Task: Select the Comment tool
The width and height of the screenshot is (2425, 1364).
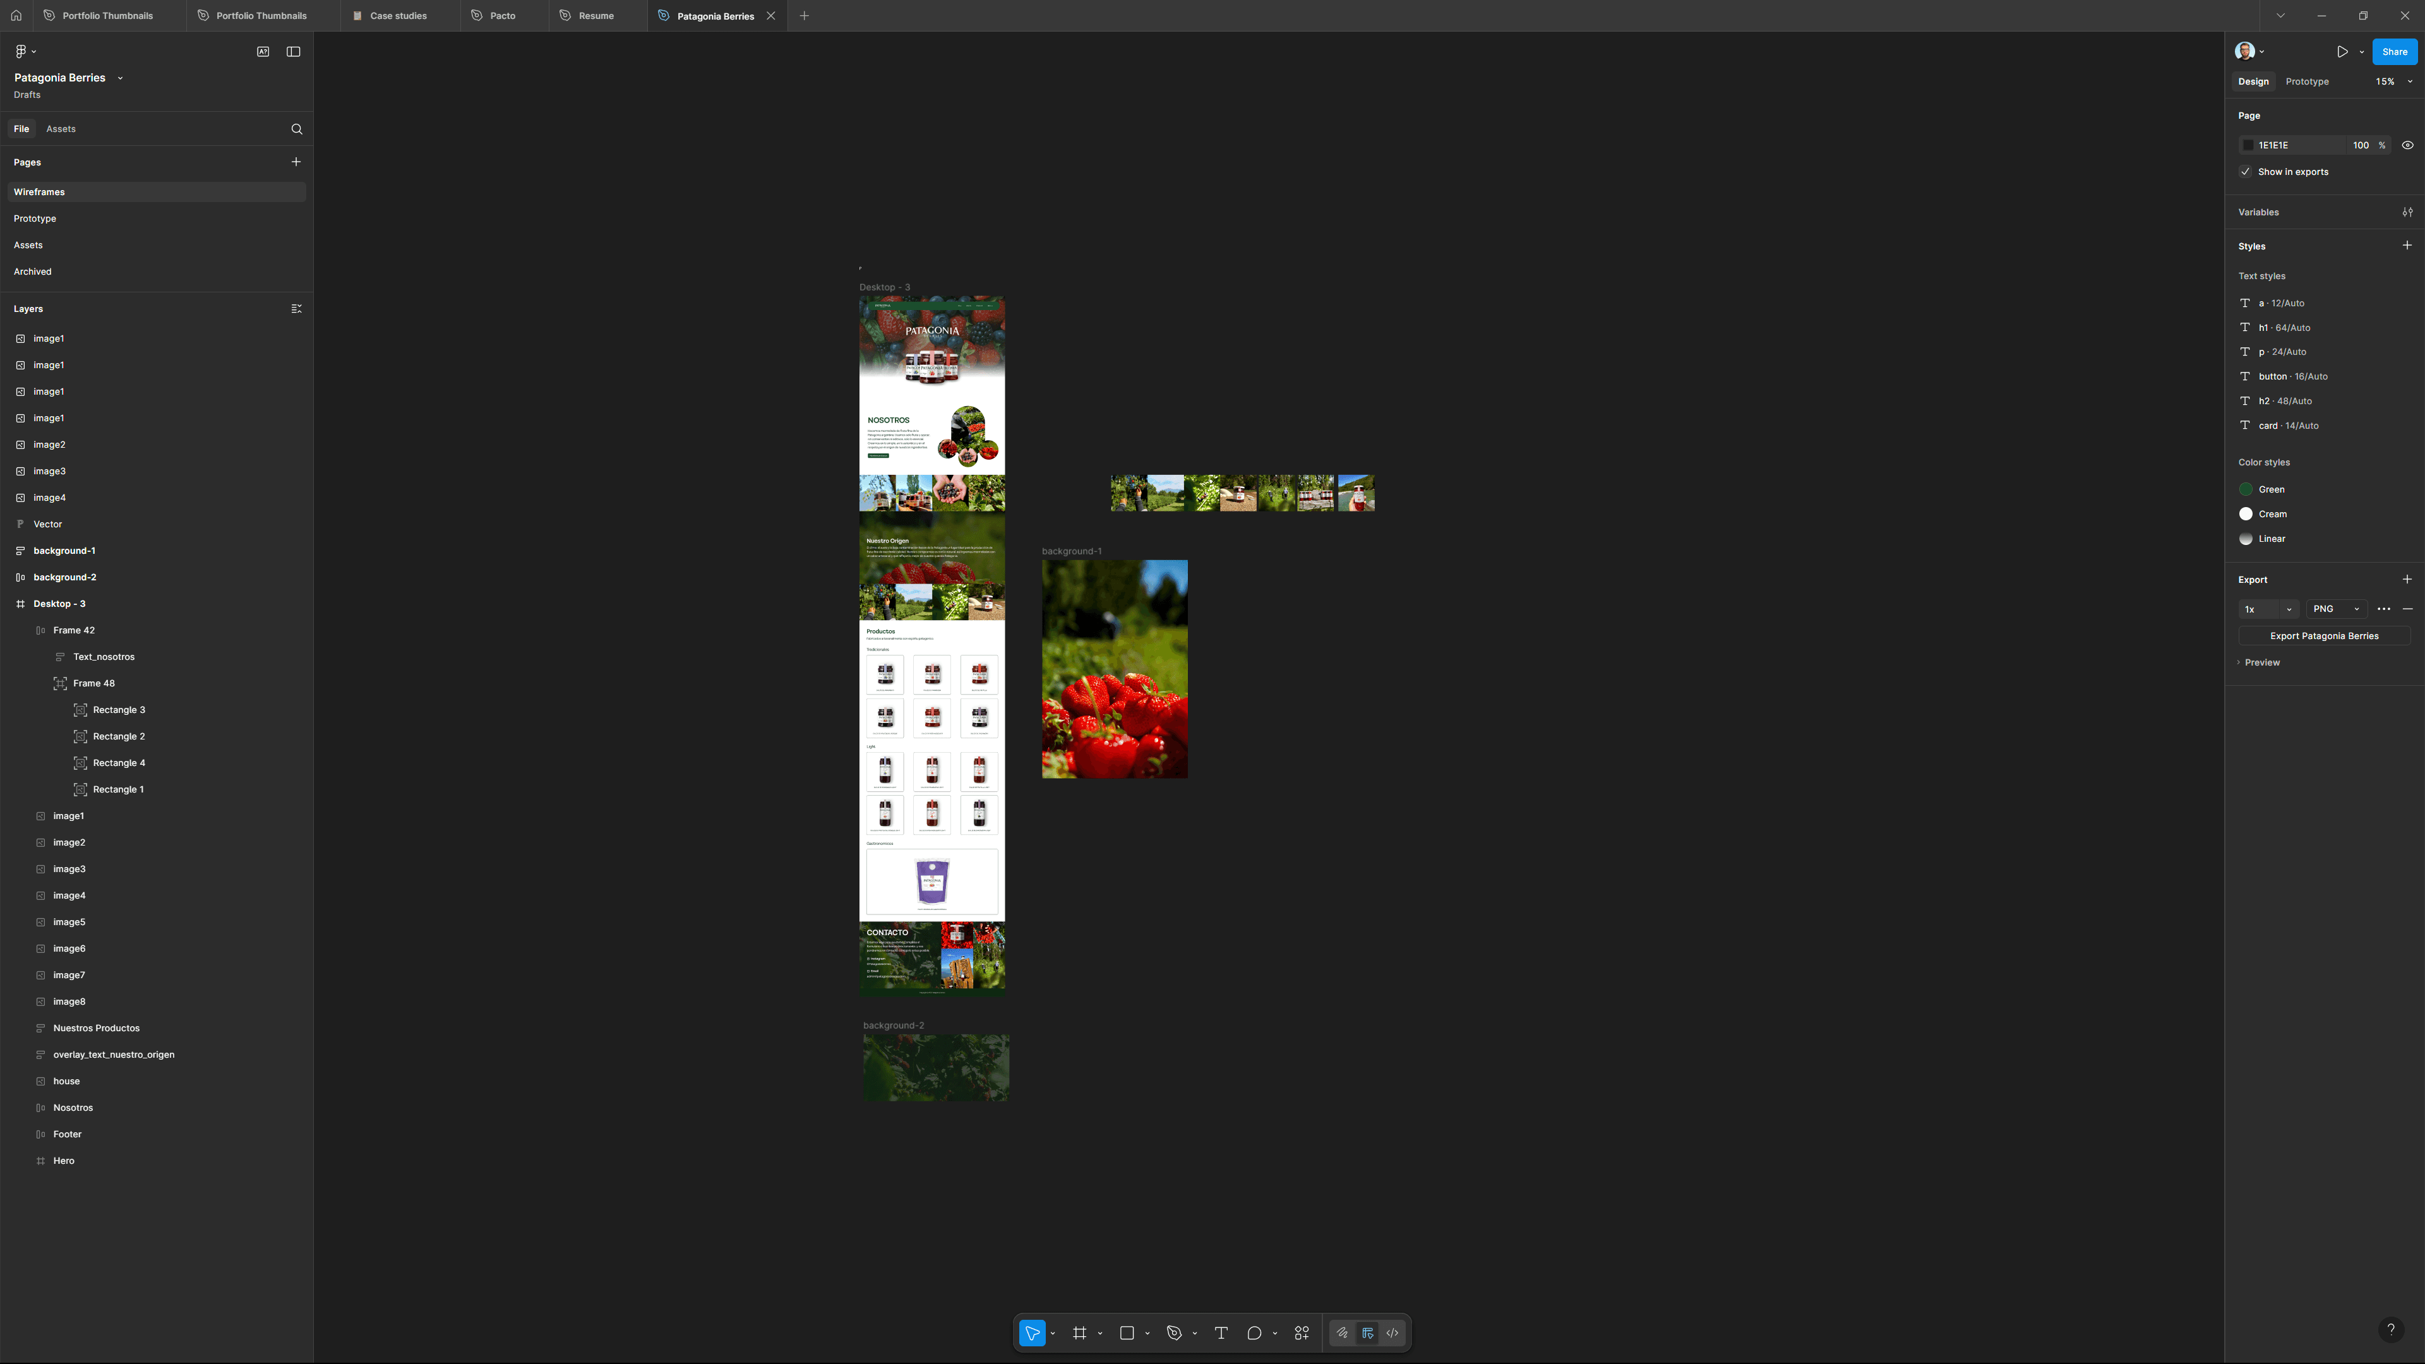Action: [1254, 1333]
